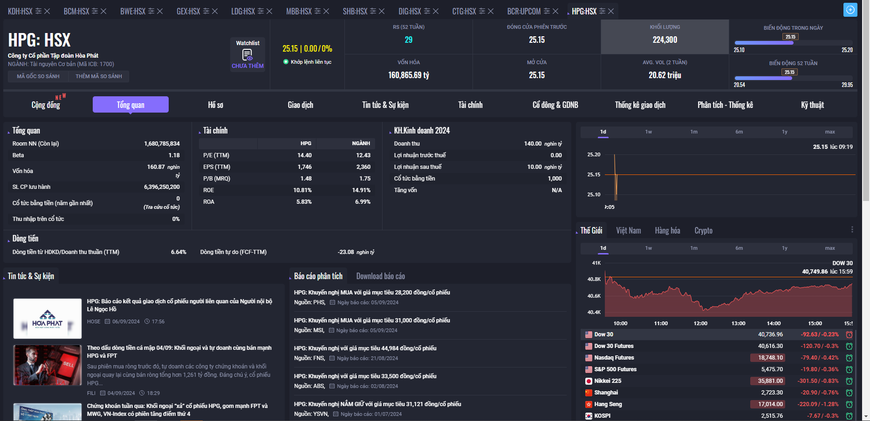Open Tin tức & Sự kiện tab

pyautogui.click(x=385, y=105)
